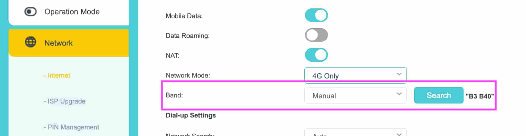Open the 4G Only network mode dropdown
Image resolution: width=526 pixels, height=136 pixels.
tap(355, 75)
